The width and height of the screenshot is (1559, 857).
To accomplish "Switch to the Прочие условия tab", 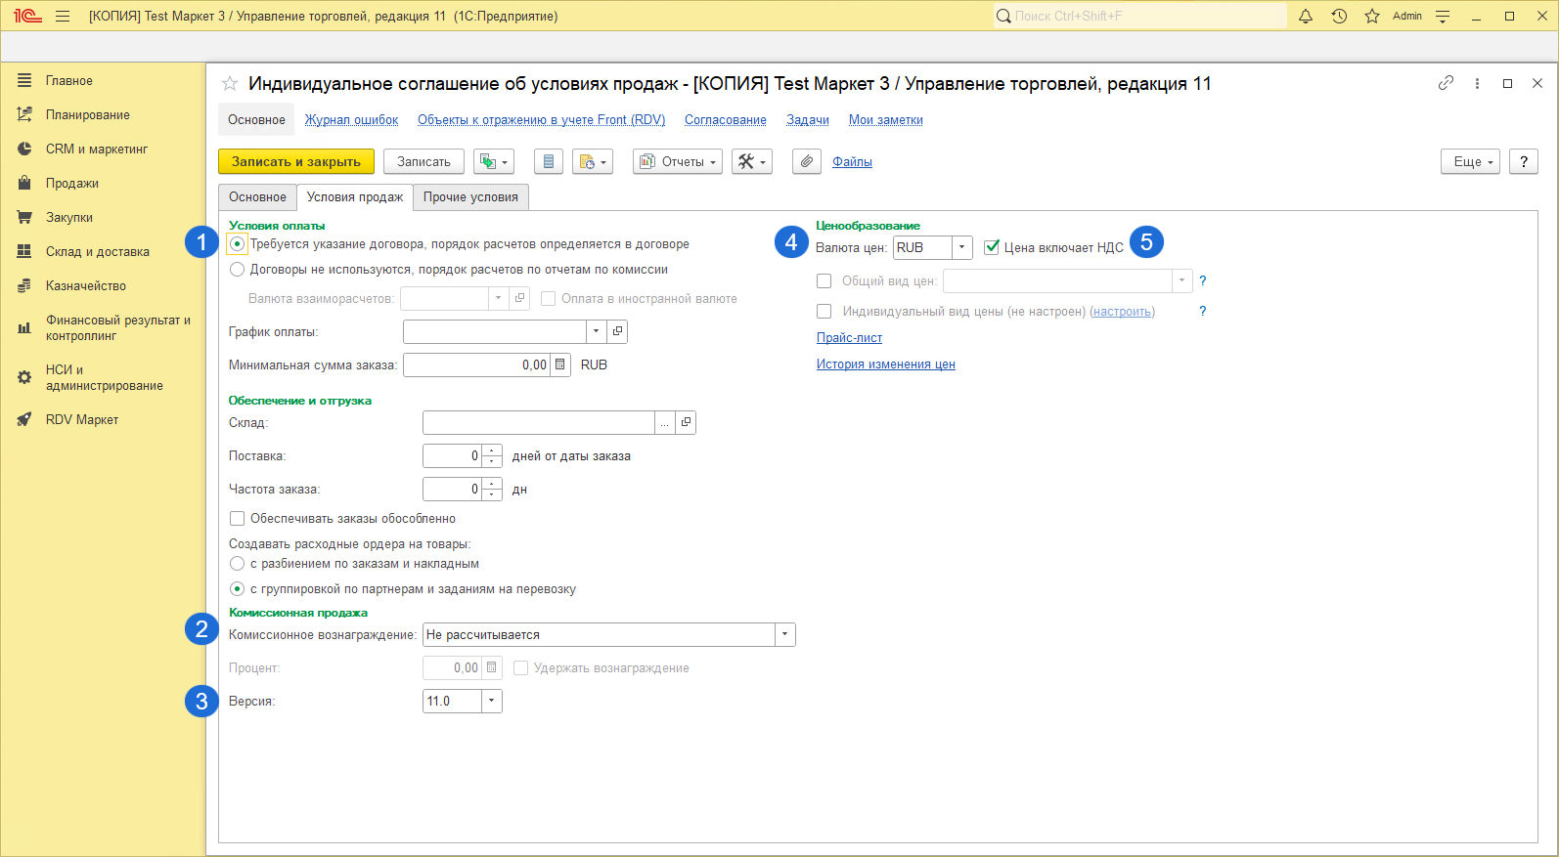I will pos(470,197).
